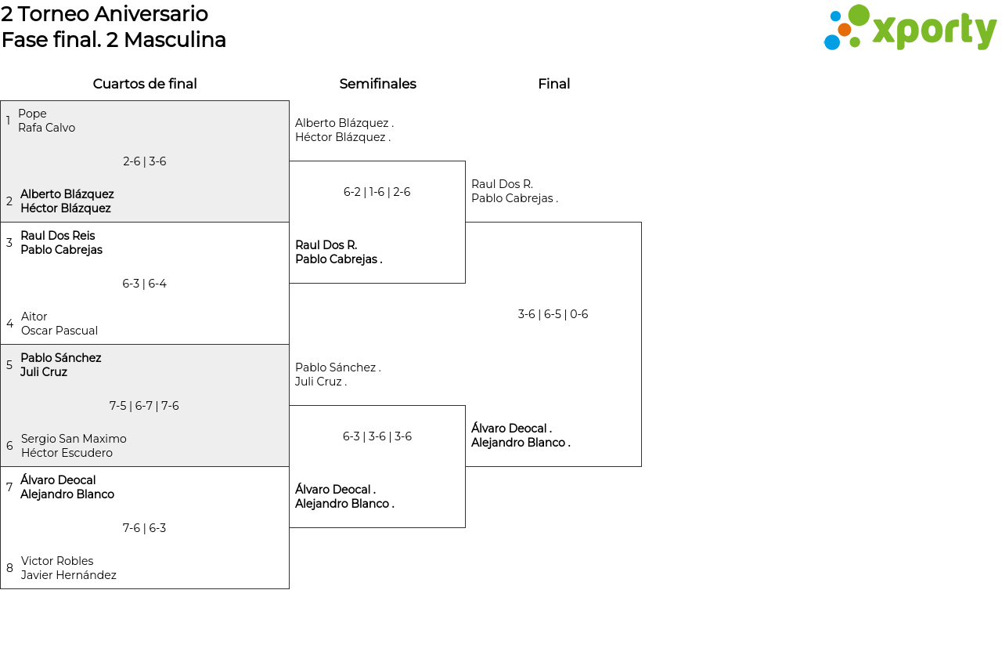Click semifinal score 6-3 | 3-6 | 3-6
The image size is (1002, 666).
point(377,436)
